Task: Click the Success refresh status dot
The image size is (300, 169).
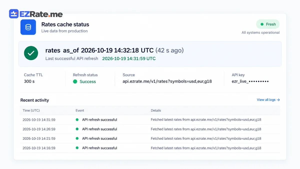Action: coord(75,82)
